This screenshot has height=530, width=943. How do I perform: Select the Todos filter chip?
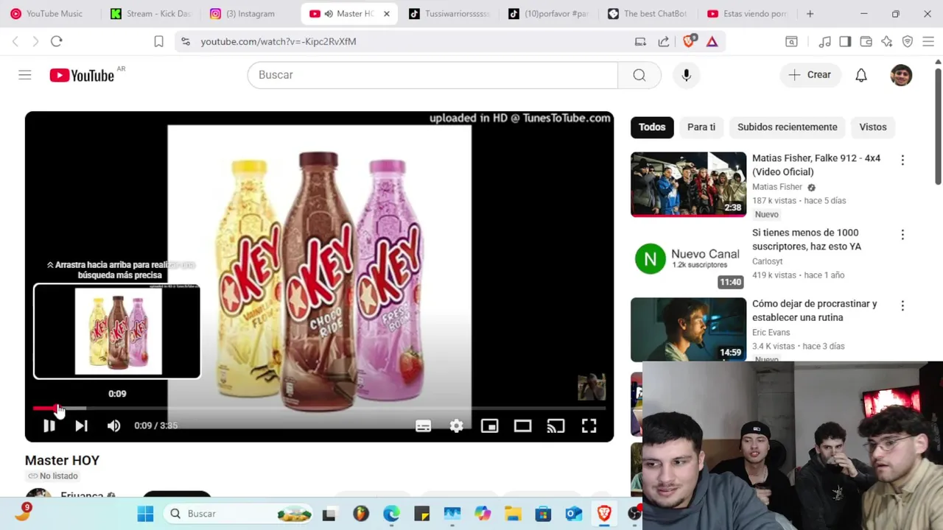coord(651,127)
